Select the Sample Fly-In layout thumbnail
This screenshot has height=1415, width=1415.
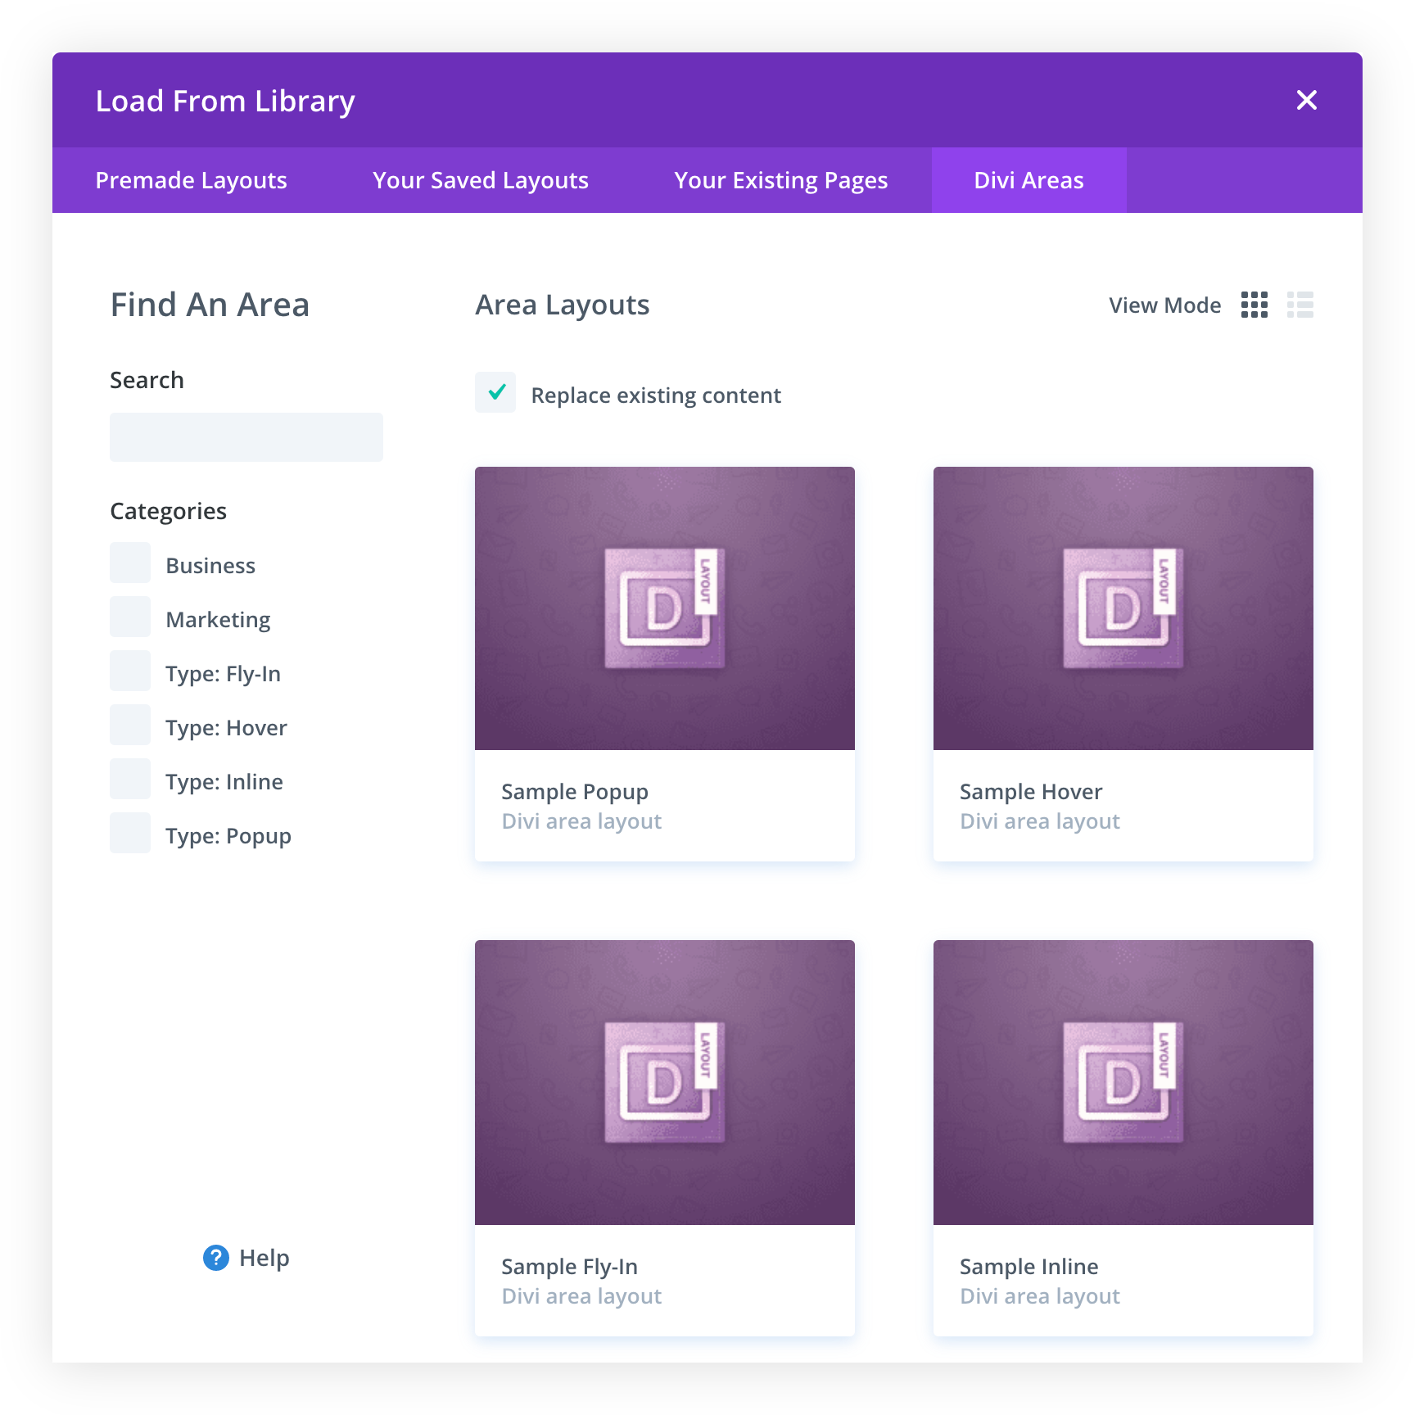tap(665, 1083)
